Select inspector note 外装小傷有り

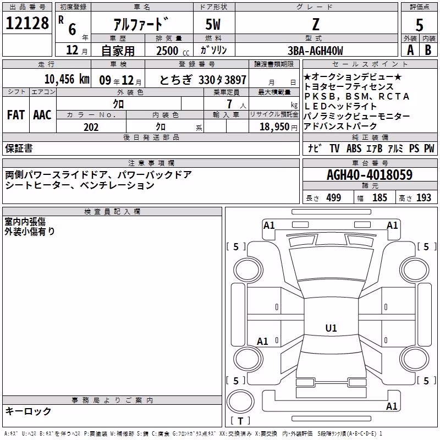coord(30,231)
